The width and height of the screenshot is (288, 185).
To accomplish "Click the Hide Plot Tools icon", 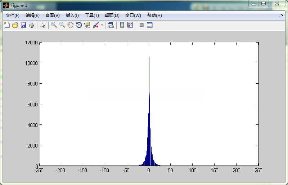I will click(141, 25).
